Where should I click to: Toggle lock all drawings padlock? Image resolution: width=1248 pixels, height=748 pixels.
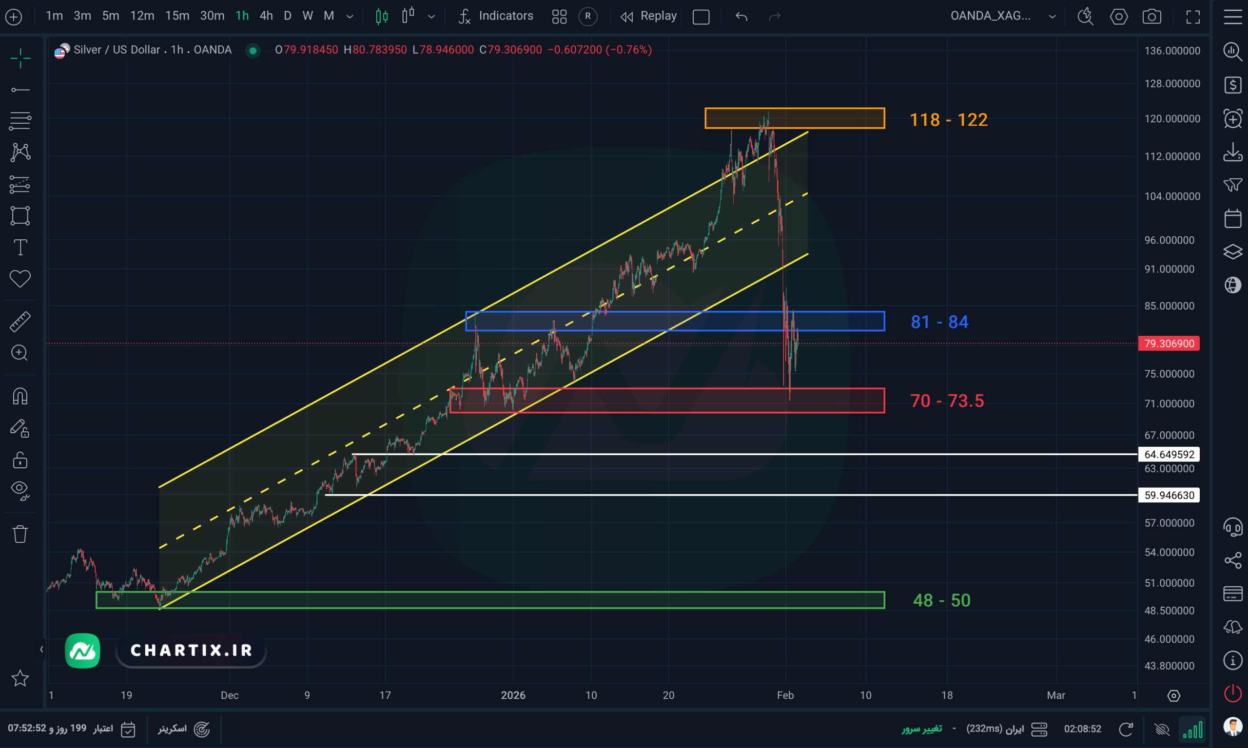(20, 460)
